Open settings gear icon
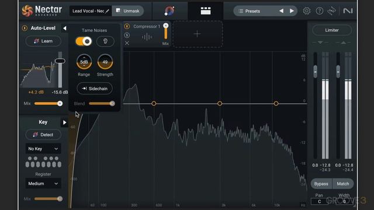 [x=306, y=11]
